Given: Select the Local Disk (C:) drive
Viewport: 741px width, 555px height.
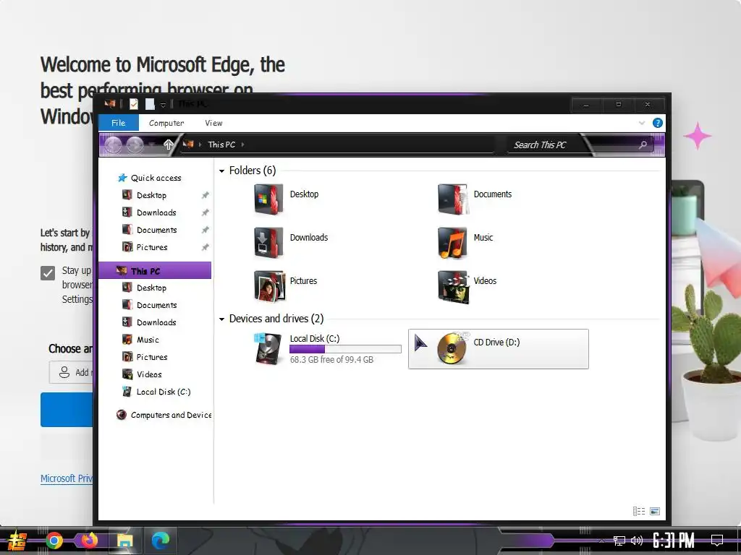Looking at the screenshot, I should pos(327,349).
